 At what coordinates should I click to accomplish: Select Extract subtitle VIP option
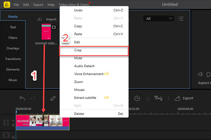tap(94, 98)
